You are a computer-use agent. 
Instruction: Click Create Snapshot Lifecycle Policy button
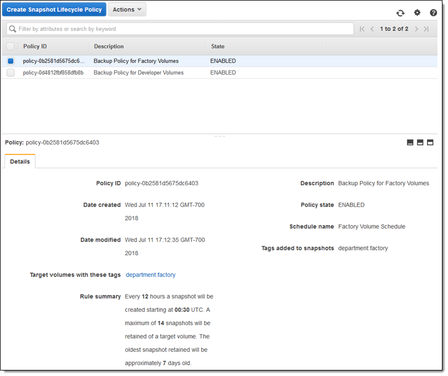(x=54, y=9)
